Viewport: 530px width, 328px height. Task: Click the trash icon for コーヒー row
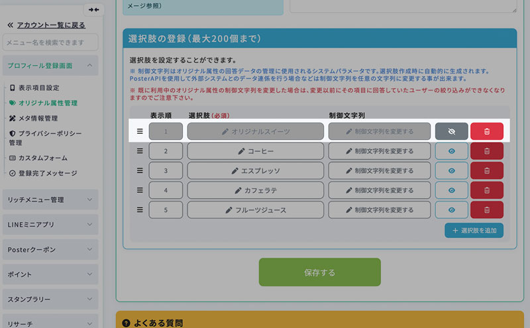pos(486,151)
